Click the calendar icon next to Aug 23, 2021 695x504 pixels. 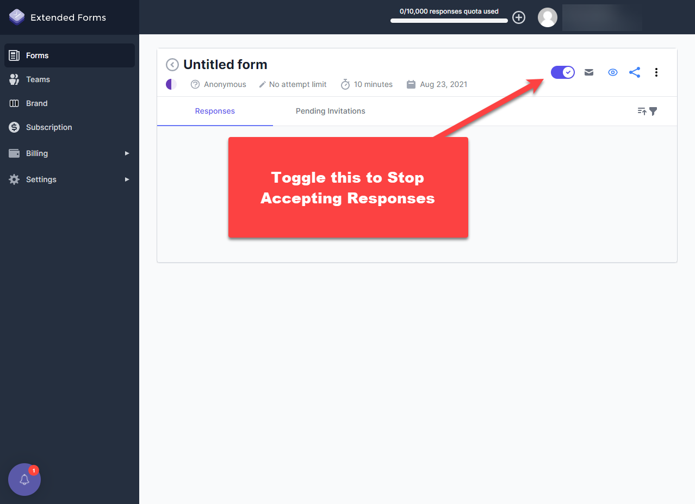pos(411,84)
